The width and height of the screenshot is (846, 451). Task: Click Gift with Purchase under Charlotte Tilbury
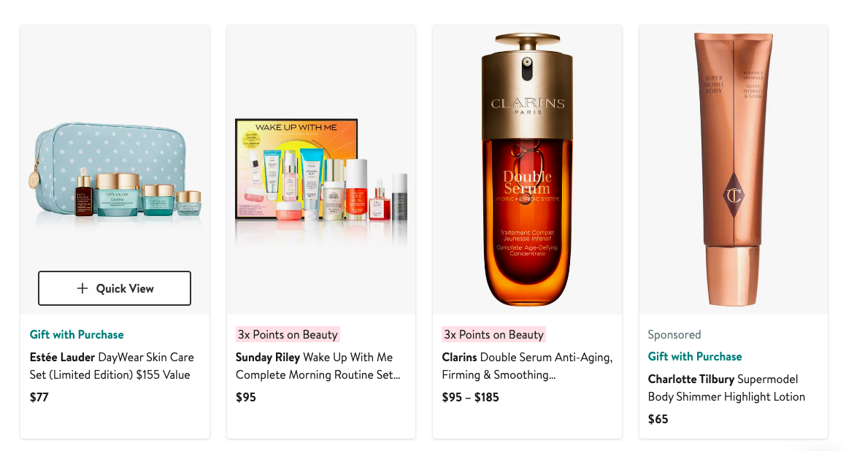695,357
